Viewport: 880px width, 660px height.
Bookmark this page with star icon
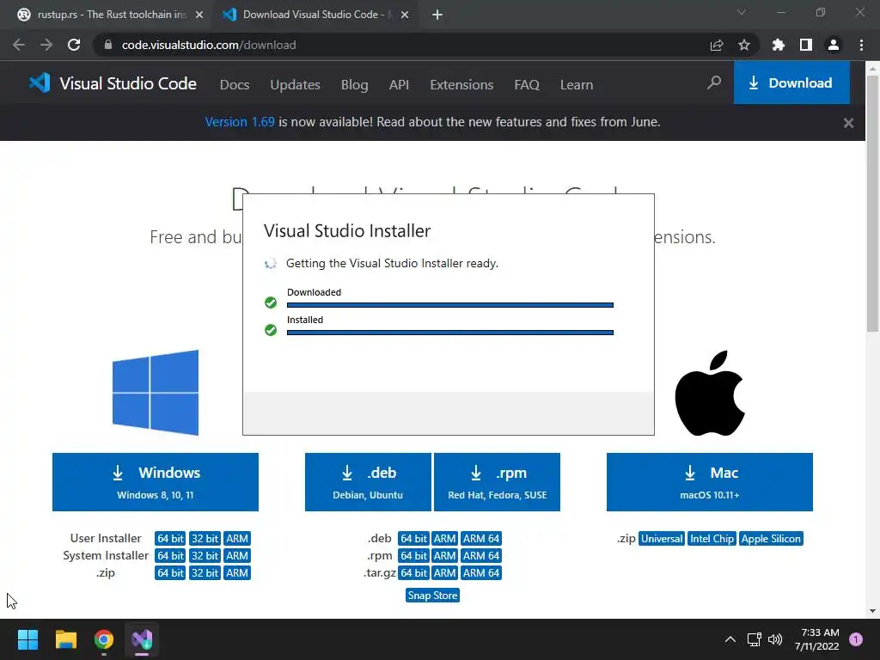(744, 45)
